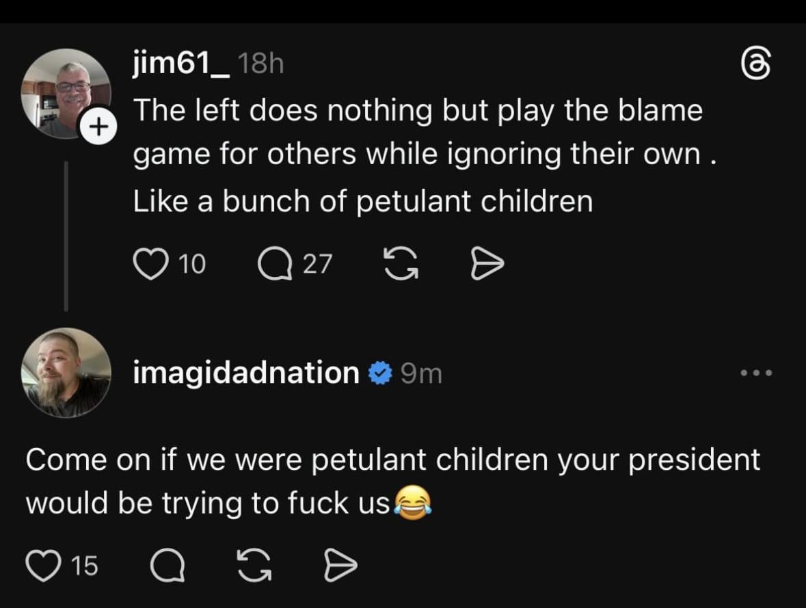View imagidadnation's profile picture

click(x=66, y=373)
